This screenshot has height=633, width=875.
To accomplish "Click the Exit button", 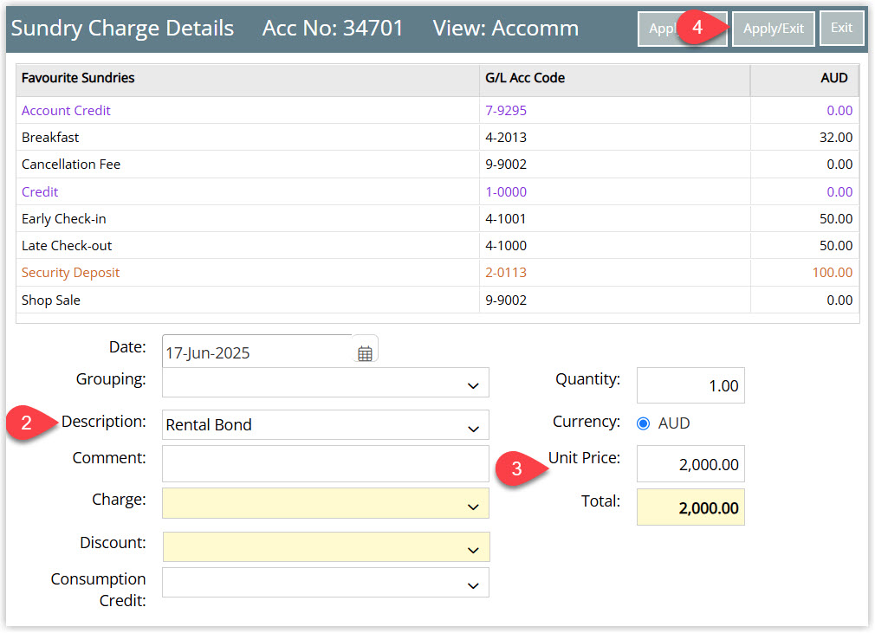I will point(841,29).
